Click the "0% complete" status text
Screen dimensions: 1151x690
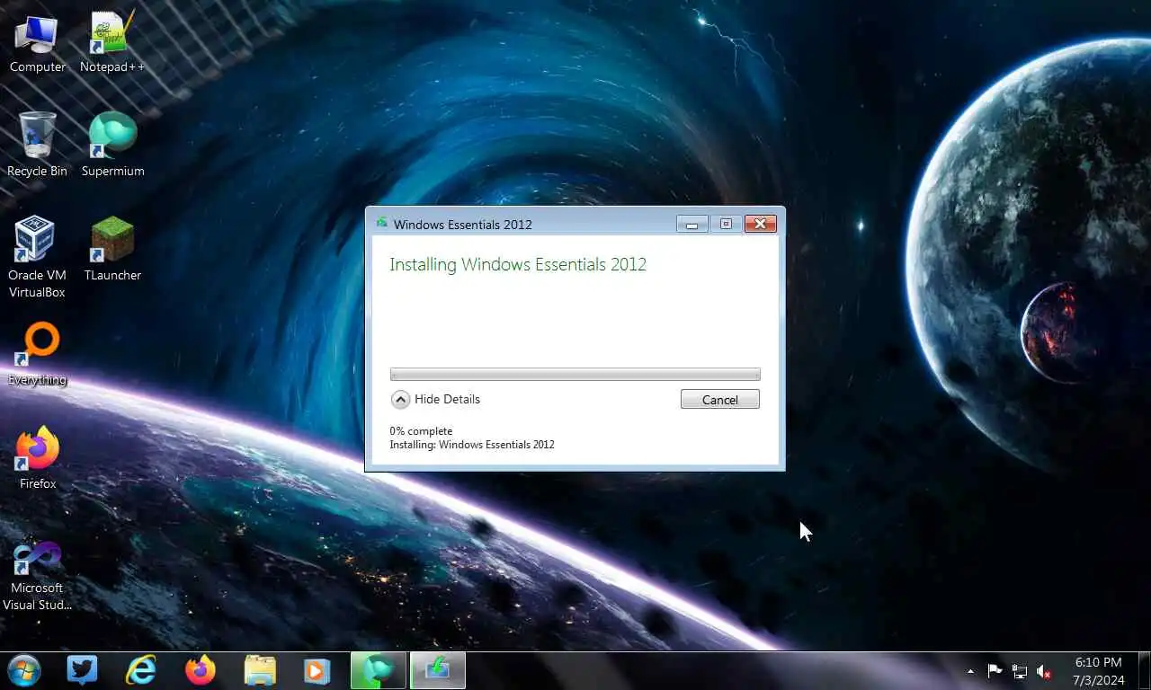coord(421,431)
